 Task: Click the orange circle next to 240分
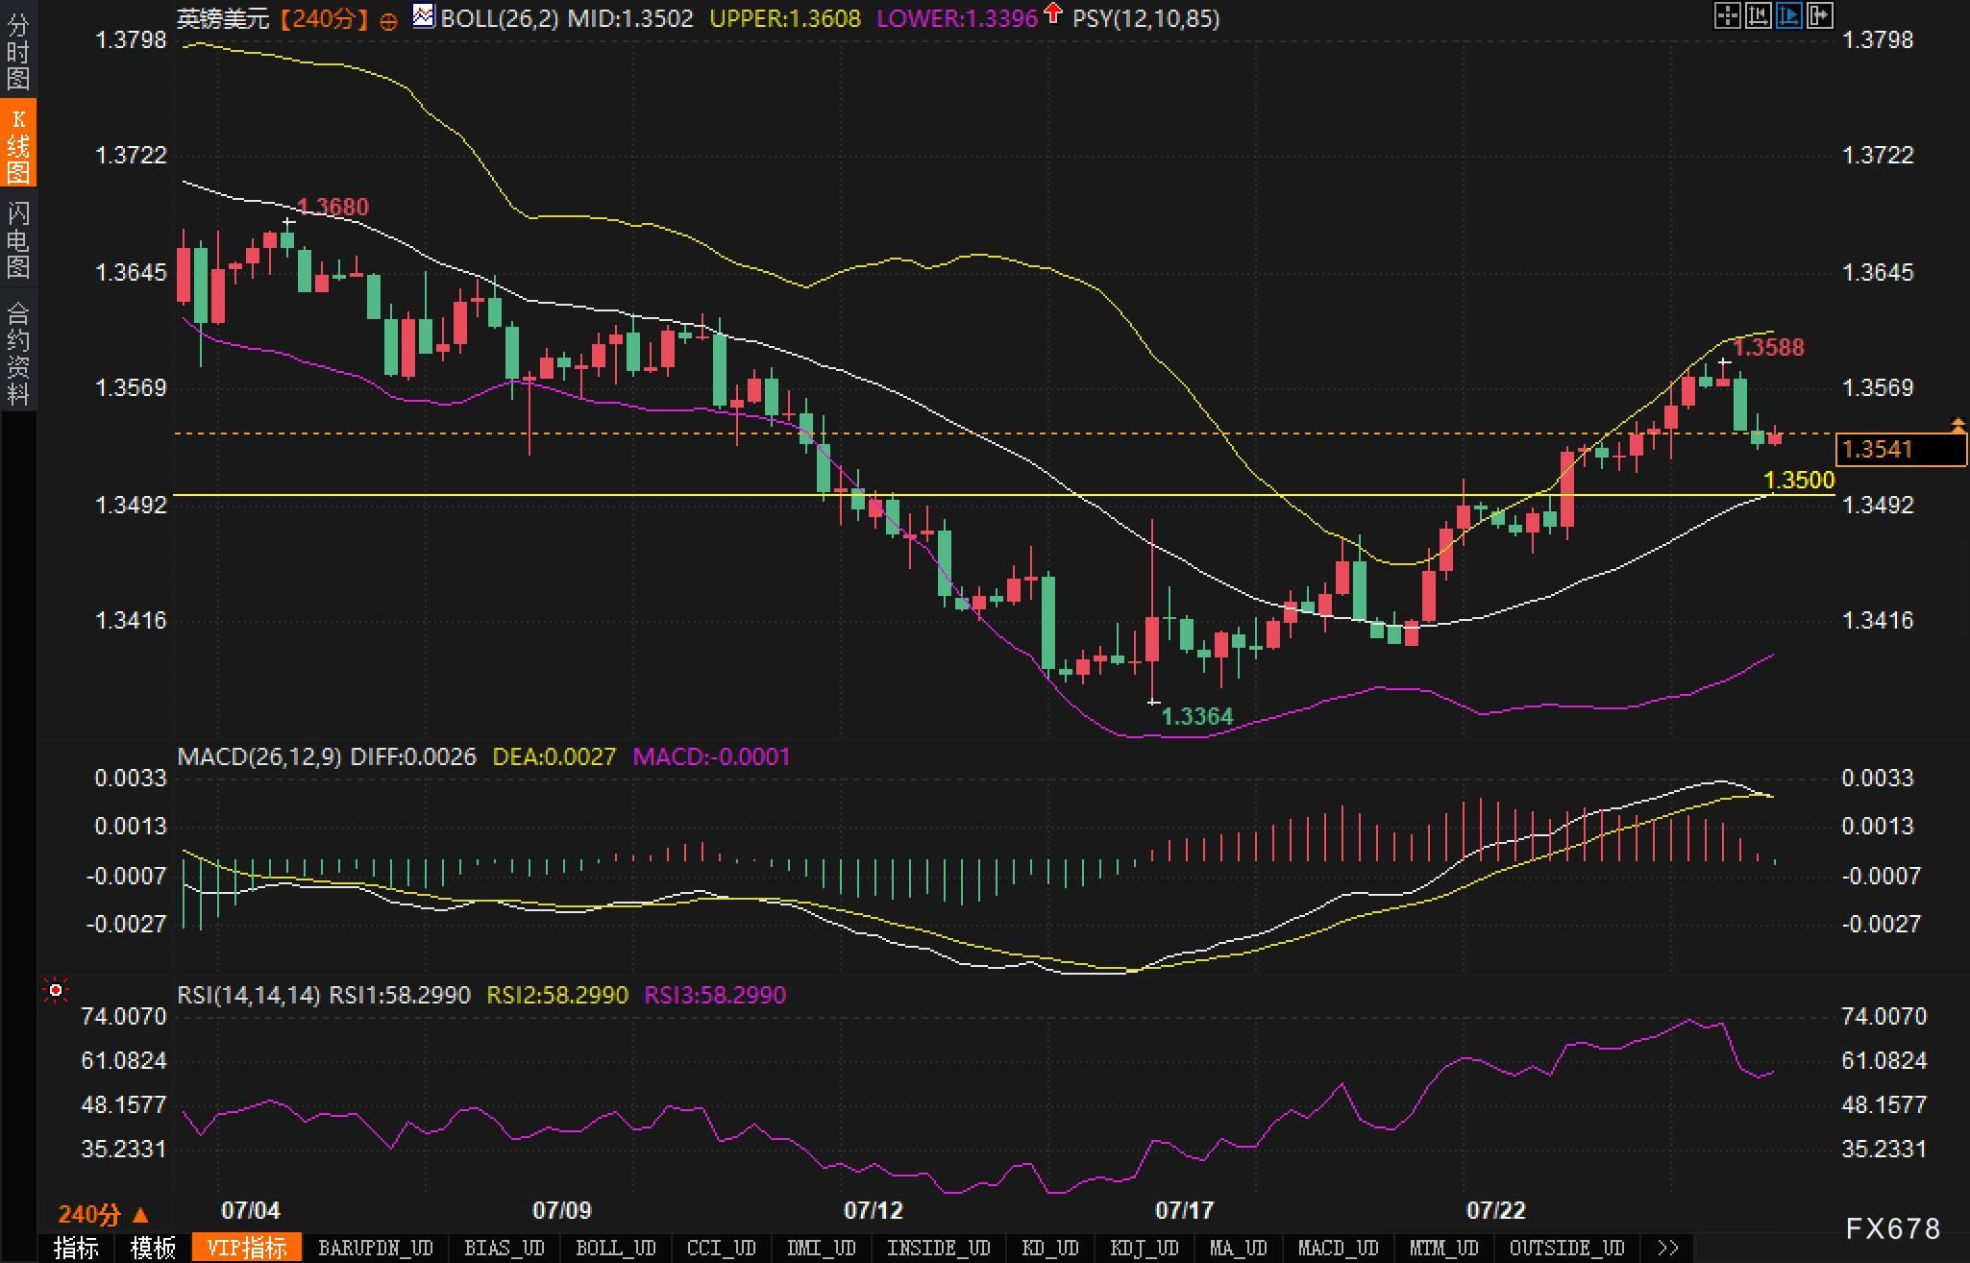pos(388,22)
